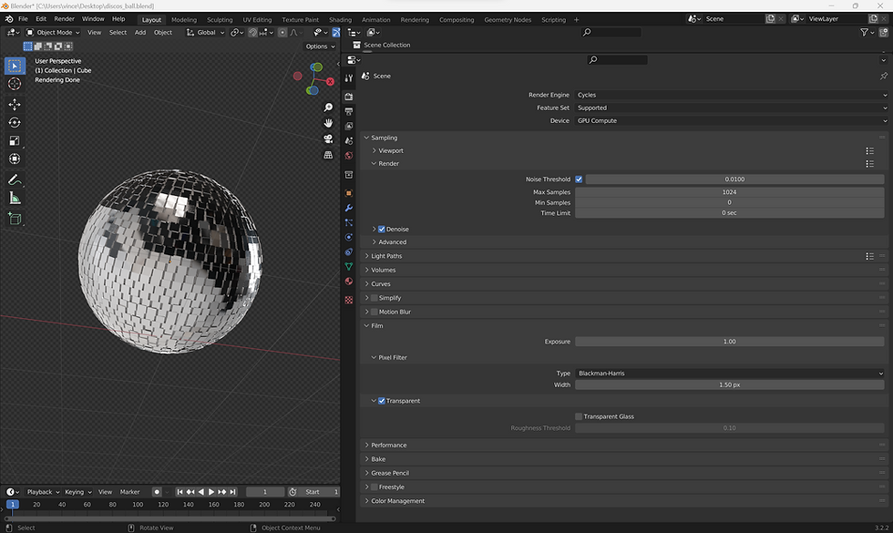This screenshot has height=533, width=893.
Task: Play the animation forward
Action: [x=211, y=492]
